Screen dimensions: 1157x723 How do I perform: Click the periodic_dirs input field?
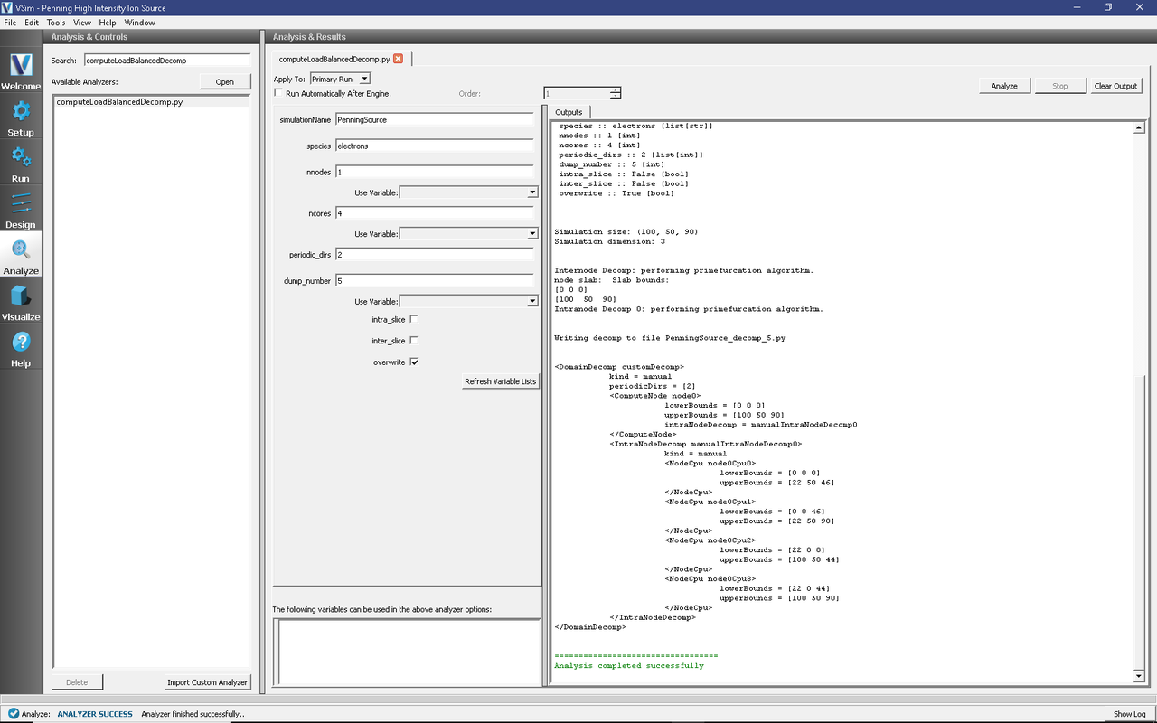pyautogui.click(x=434, y=255)
